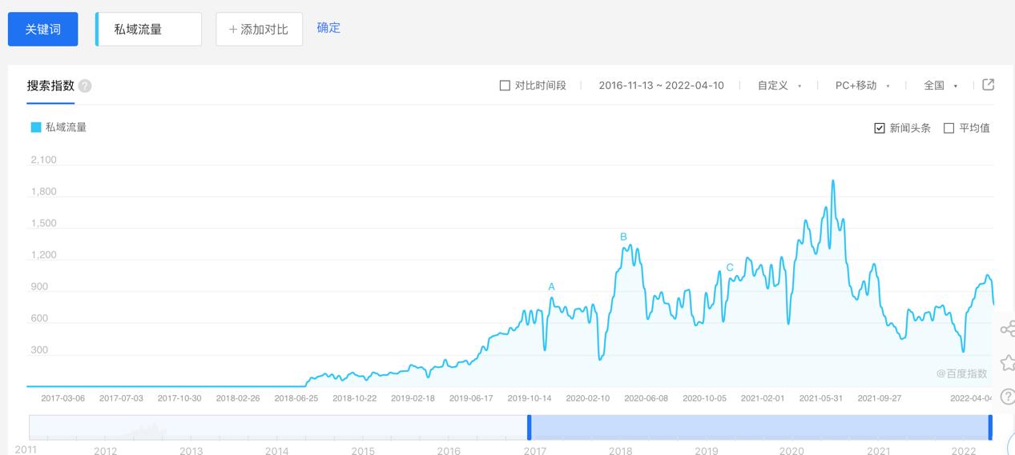This screenshot has height=455, width=1015.
Task: Click the star favorite icon on right edge
Action: pos(1008,363)
